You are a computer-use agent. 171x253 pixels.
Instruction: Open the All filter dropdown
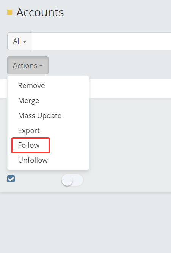[x=20, y=41]
